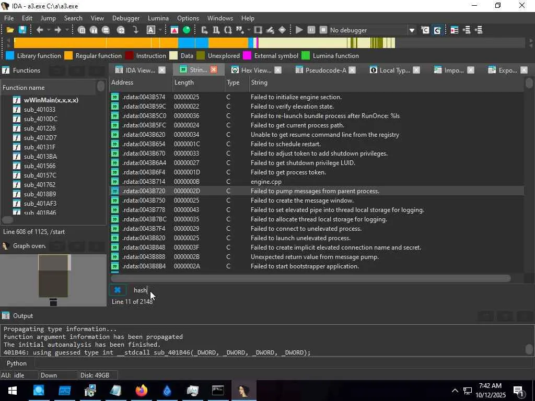The width and height of the screenshot is (535, 401).
Task: Click the debugger Pause button
Action: pyautogui.click(x=311, y=30)
